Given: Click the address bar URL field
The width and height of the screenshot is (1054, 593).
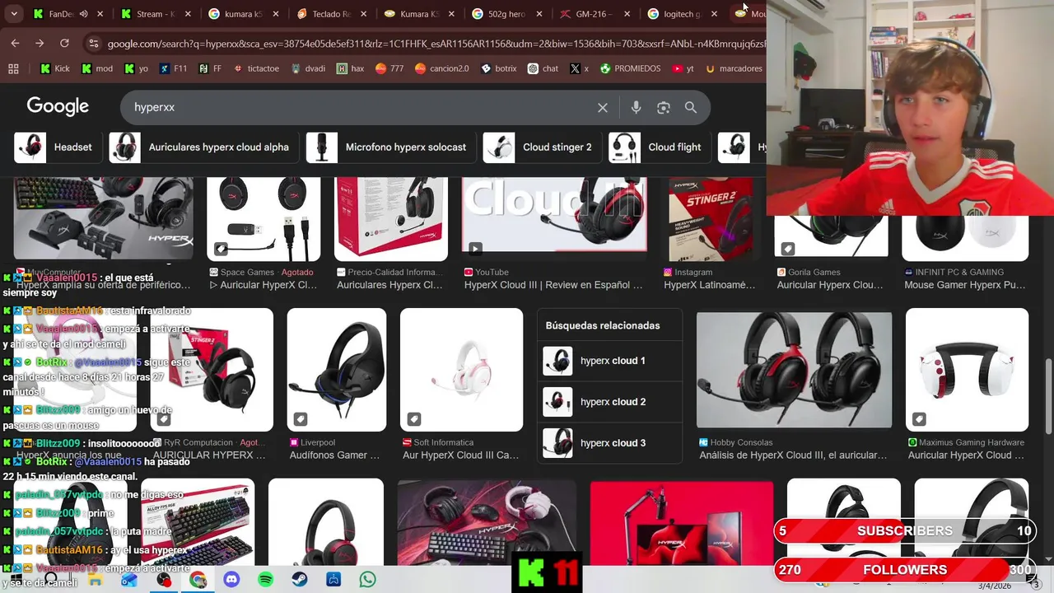Looking at the screenshot, I should (x=435, y=43).
